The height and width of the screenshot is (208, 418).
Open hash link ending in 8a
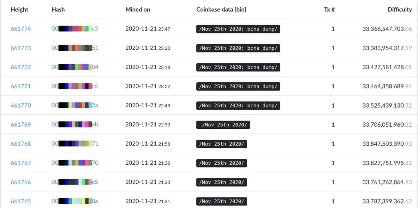pos(74,201)
